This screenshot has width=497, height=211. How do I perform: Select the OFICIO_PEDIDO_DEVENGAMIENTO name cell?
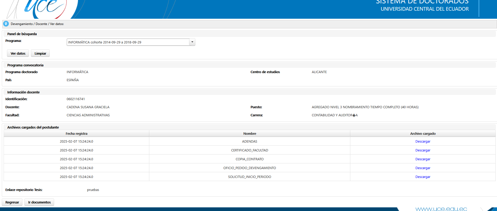click(250, 168)
